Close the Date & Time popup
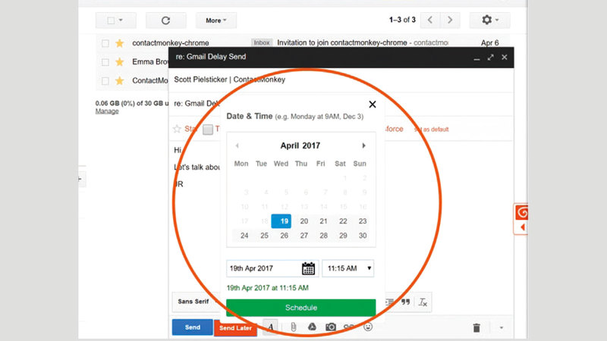 pyautogui.click(x=372, y=105)
